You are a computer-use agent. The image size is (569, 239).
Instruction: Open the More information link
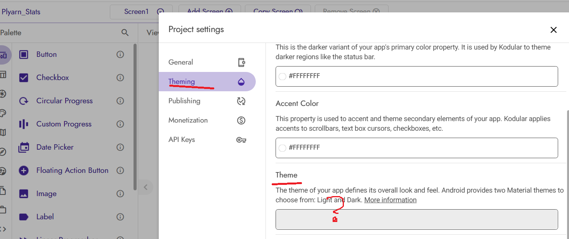(x=390, y=200)
